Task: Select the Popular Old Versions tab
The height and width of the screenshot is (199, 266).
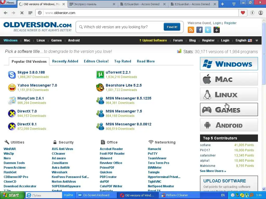Action: point(29,61)
